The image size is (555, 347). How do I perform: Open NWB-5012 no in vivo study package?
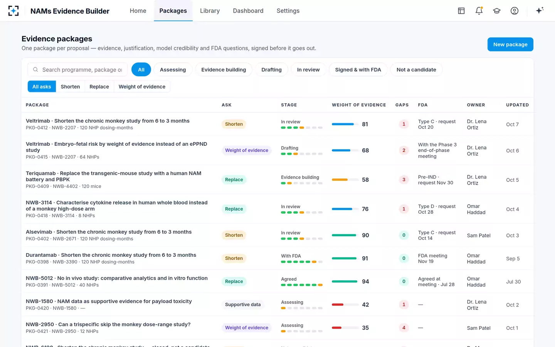click(x=117, y=278)
